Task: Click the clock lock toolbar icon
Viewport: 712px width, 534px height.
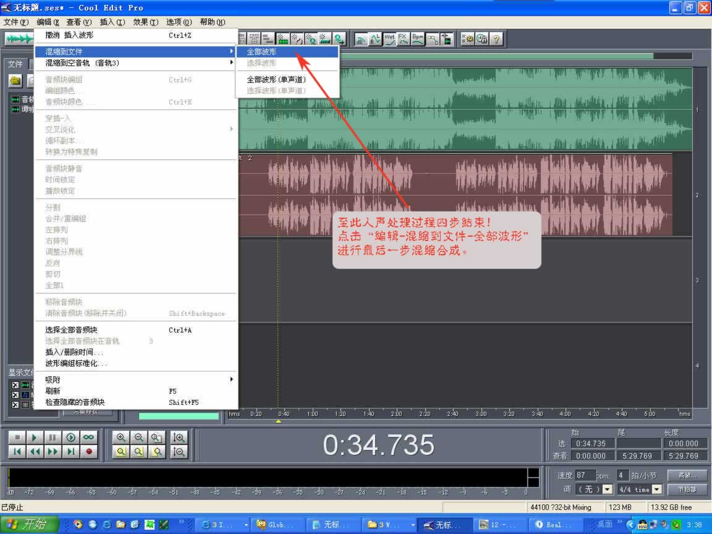Action: coord(482,40)
